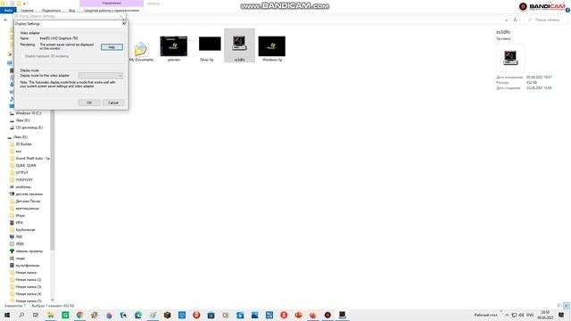
Task: Open the Вид ribbon tab
Action: 71,11
